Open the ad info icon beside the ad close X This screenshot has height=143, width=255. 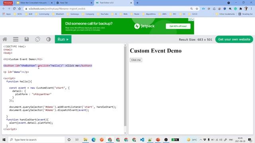tap(190, 19)
